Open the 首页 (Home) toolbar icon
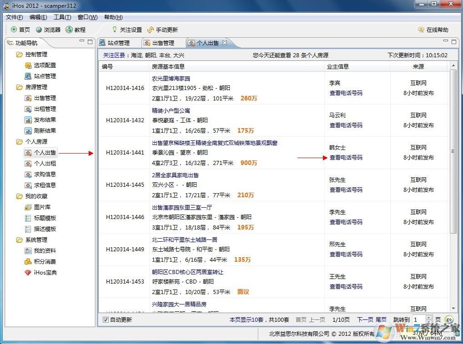 20,30
